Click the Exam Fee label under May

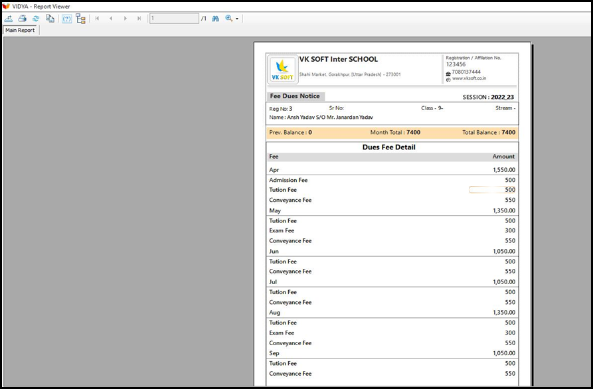282,230
